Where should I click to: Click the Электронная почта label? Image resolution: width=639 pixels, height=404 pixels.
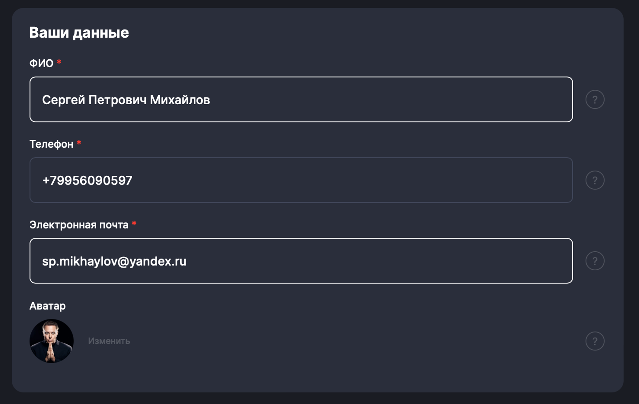(79, 225)
